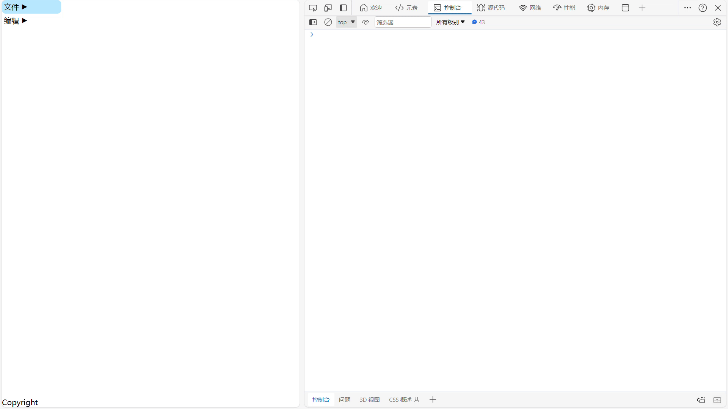Click the undock drawer icon at bottom right
The image size is (728, 409).
(701, 400)
